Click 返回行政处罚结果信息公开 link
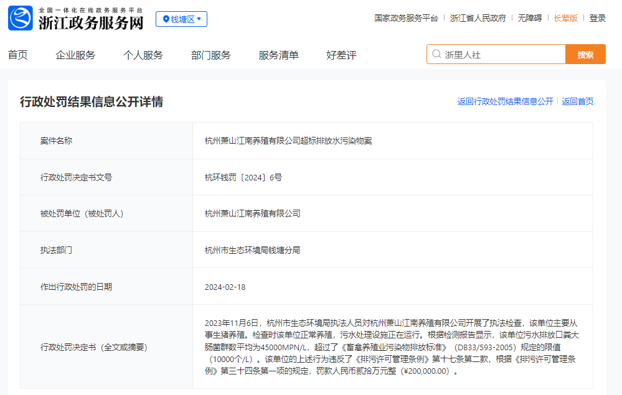Viewport: 622px width, 395px height. [506, 101]
